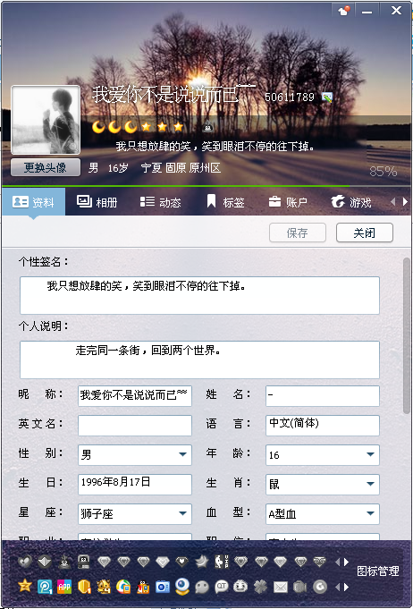Open the QQ pet dog icon
Viewport: 413px width, 609px height.
104,587
